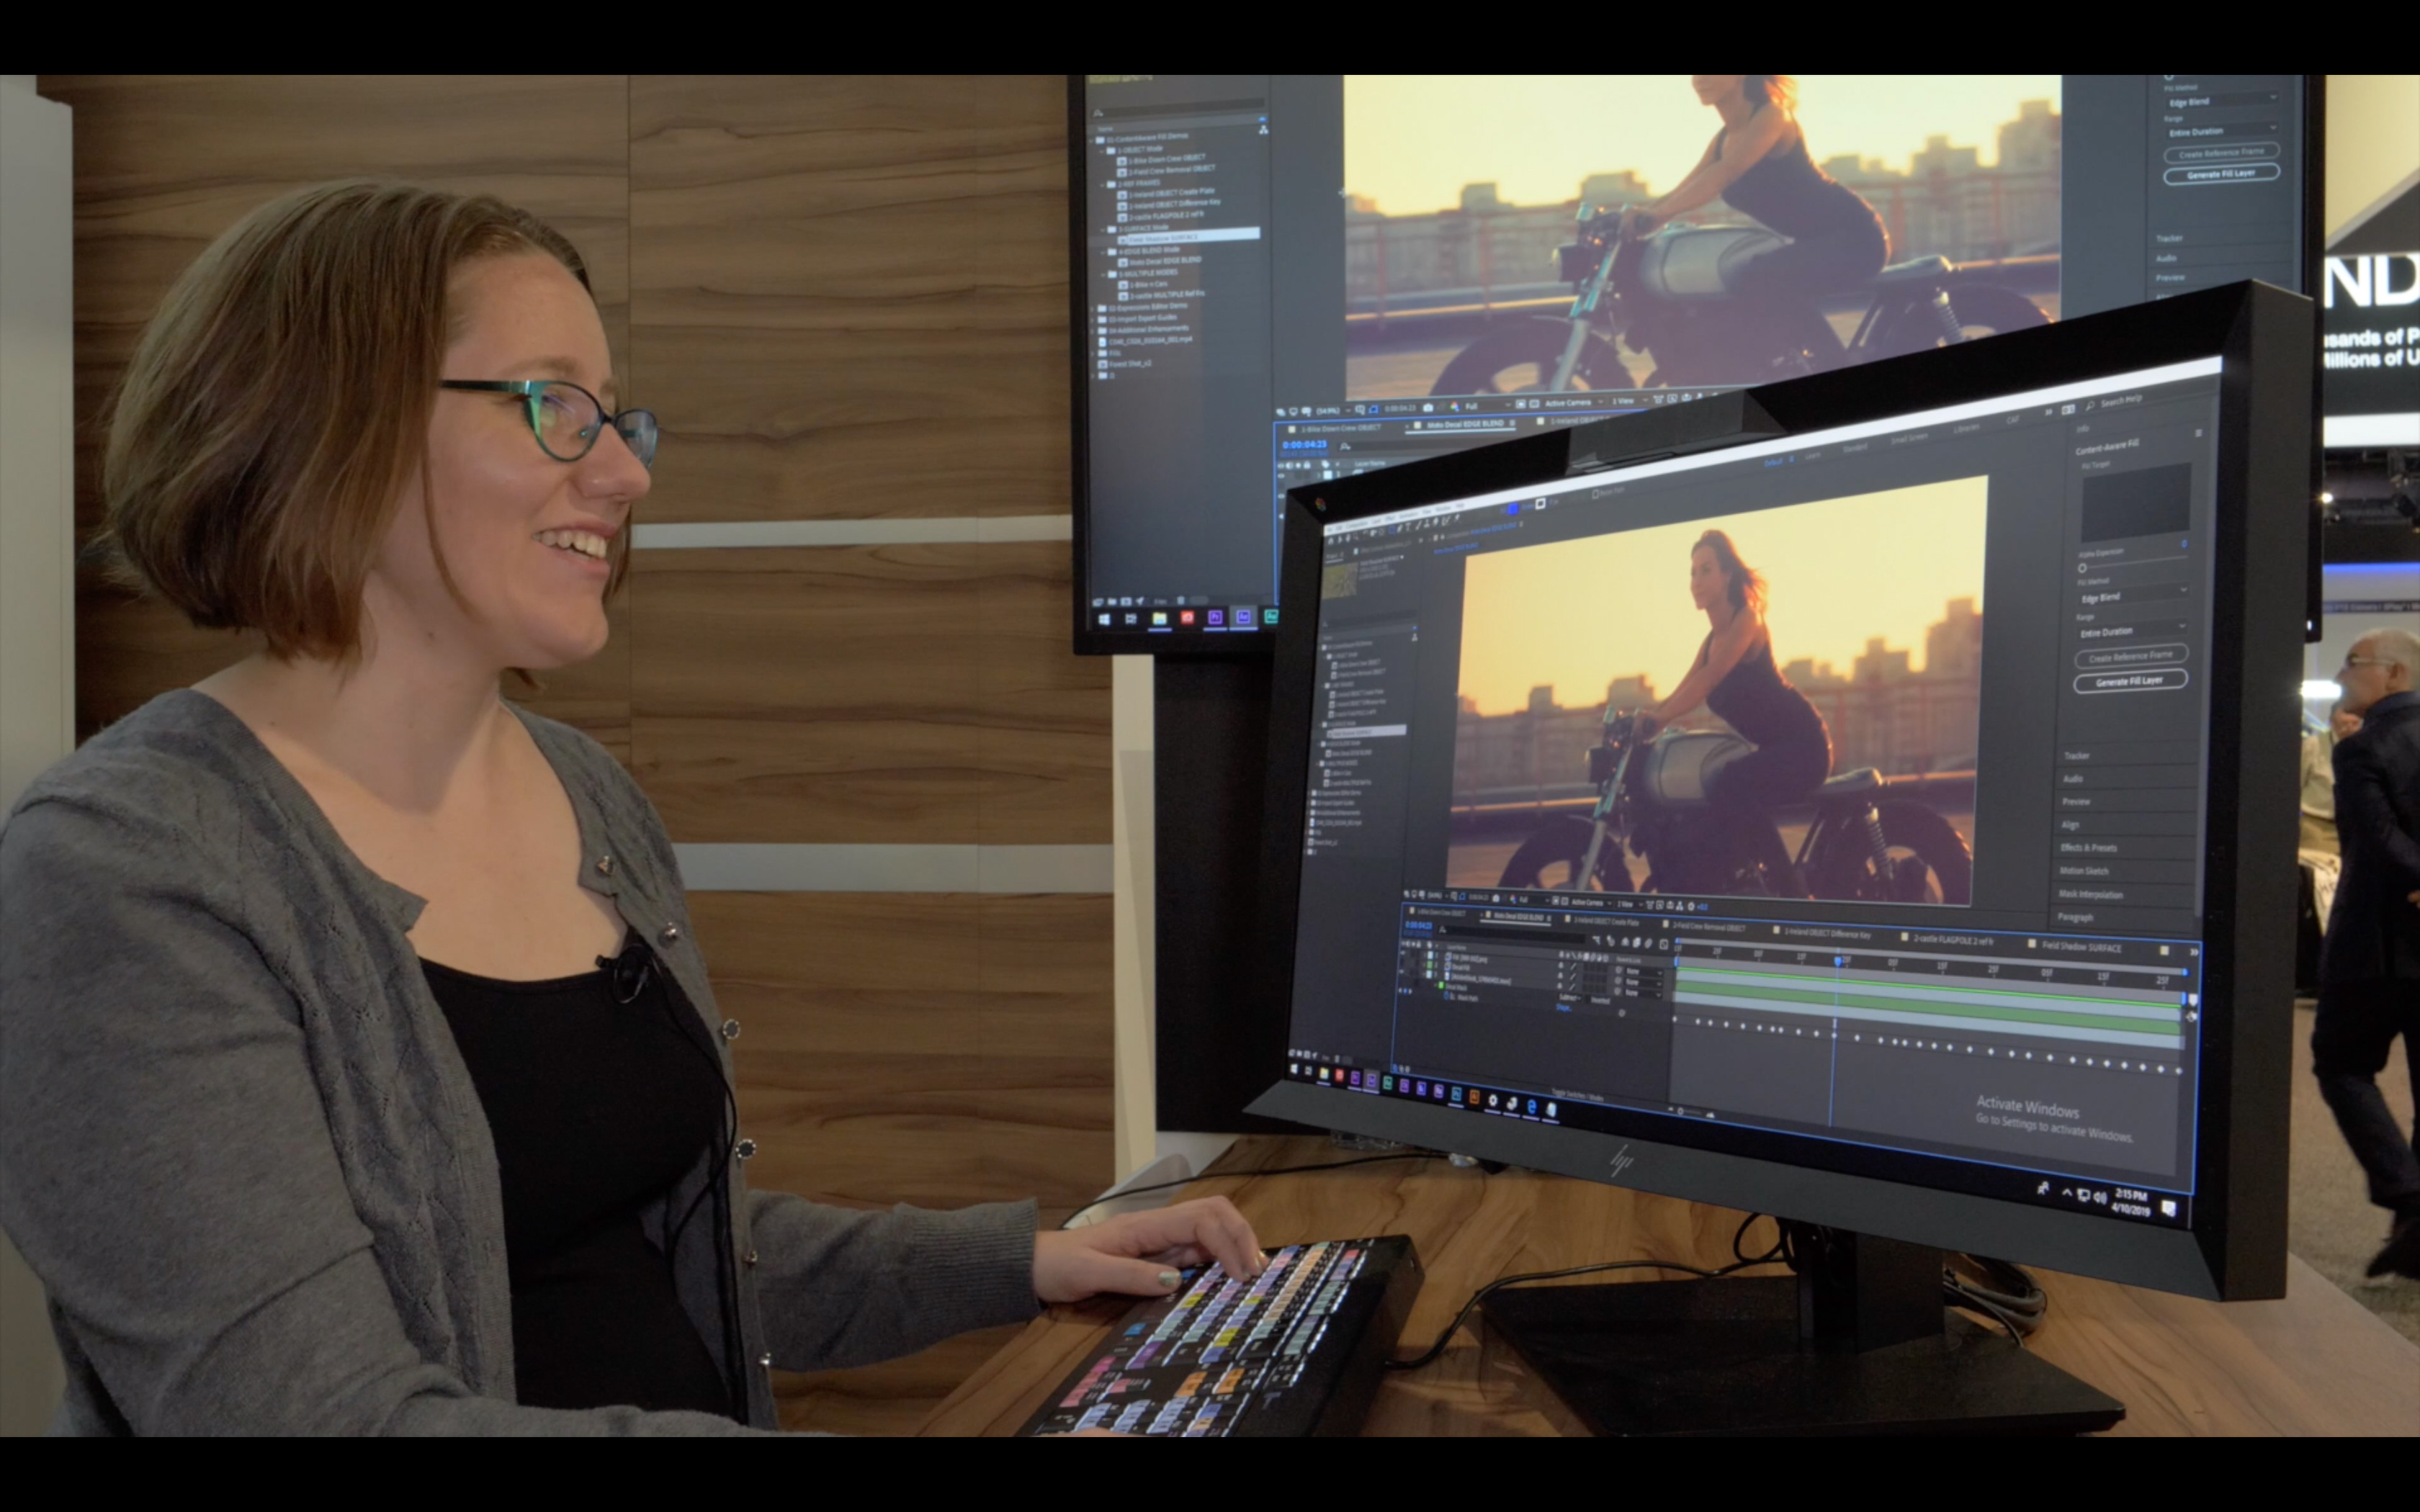Open Photoshop from front monitor taskbar
The height and width of the screenshot is (1512, 2420).
[x=1456, y=1095]
